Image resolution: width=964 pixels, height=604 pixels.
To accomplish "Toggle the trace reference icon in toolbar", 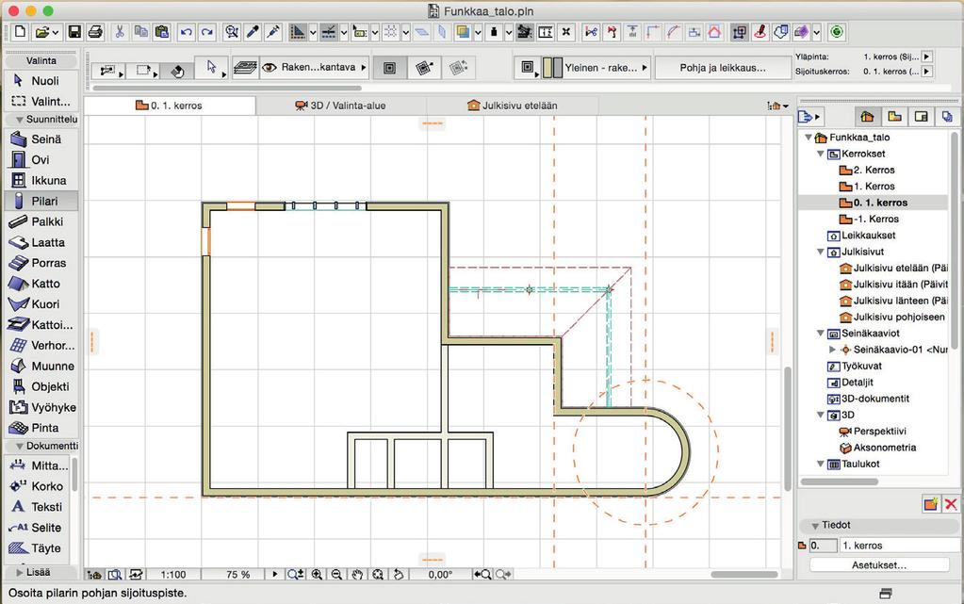I will pos(463,32).
